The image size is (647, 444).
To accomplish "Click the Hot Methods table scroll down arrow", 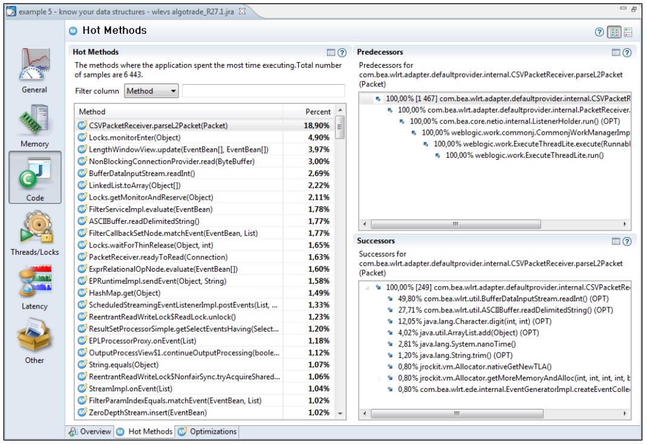I will (340, 414).
